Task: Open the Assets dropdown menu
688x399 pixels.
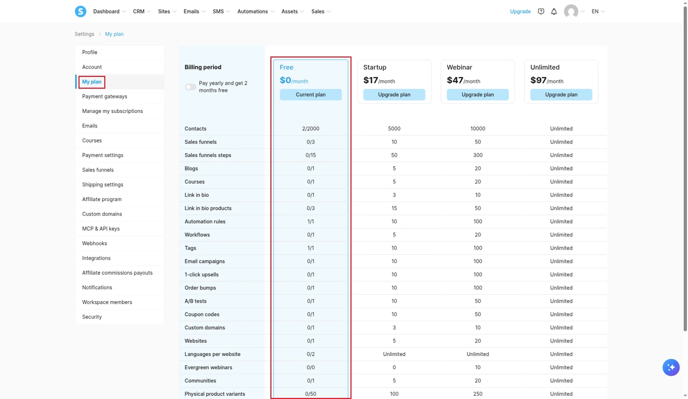Action: [x=293, y=11]
